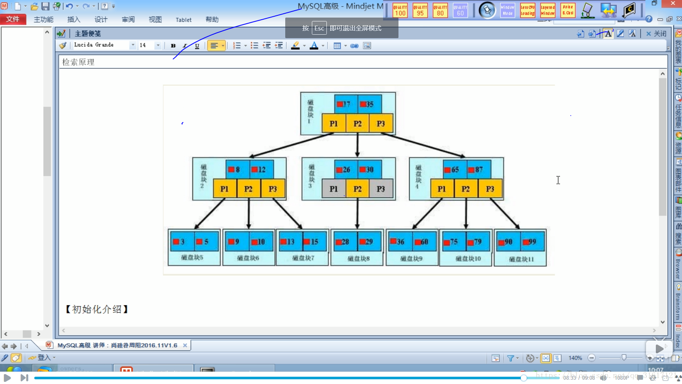682x384 pixels.
Task: Switch to the 视图 ribbon tab
Action: [155, 20]
